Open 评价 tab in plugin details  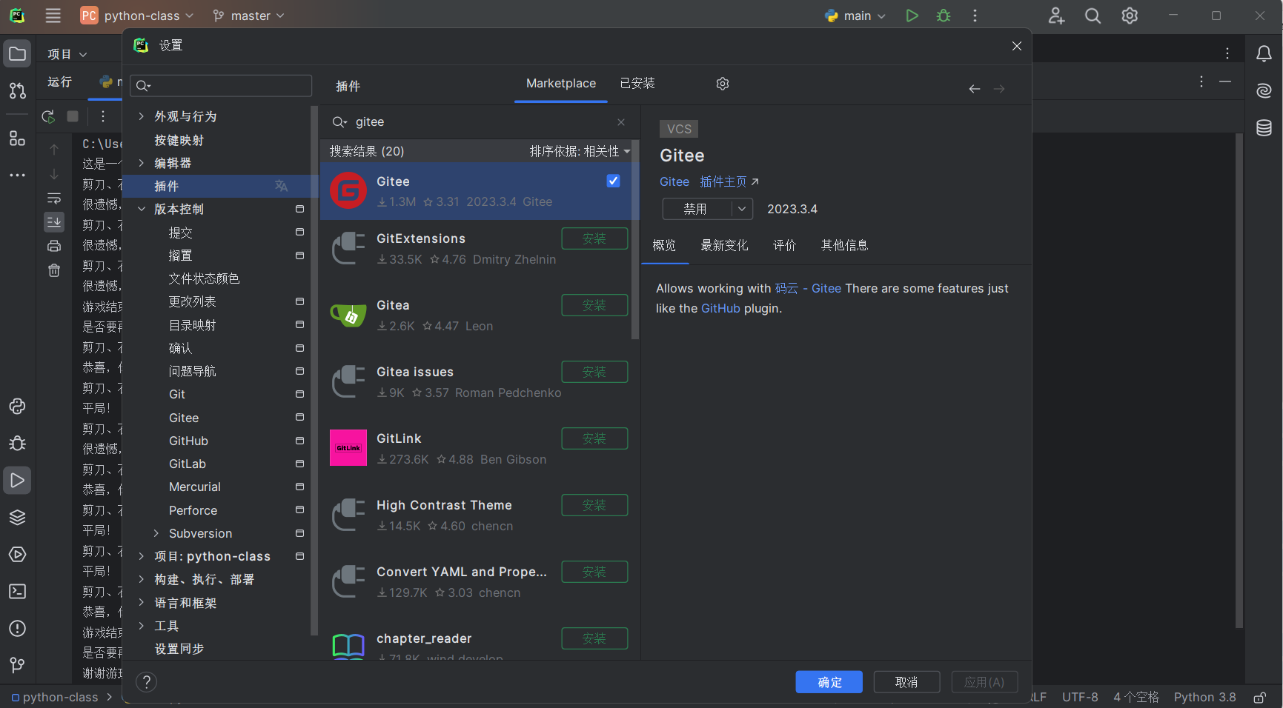tap(784, 245)
